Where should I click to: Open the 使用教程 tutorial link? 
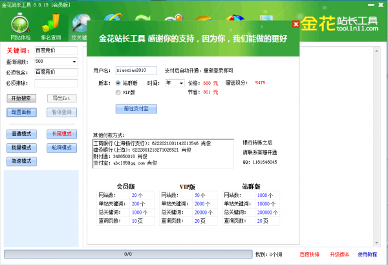click(x=367, y=255)
